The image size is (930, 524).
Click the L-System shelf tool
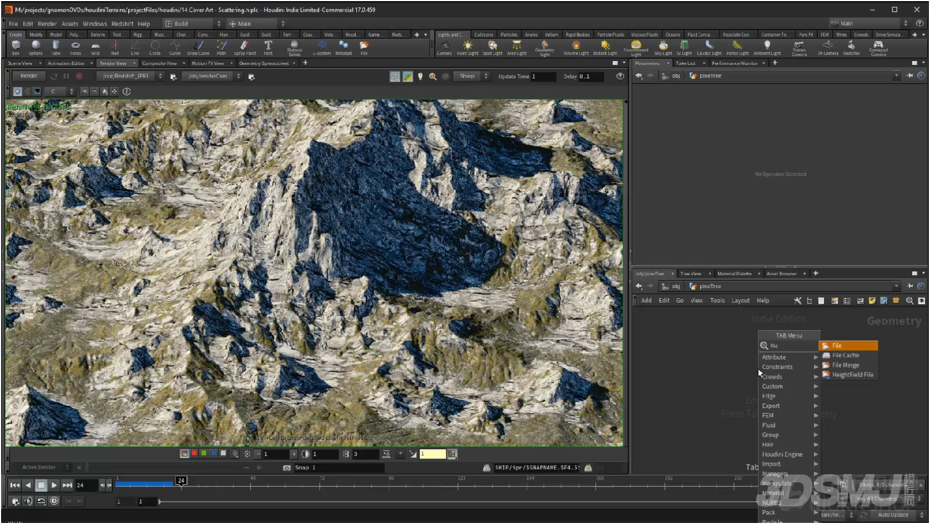321,48
